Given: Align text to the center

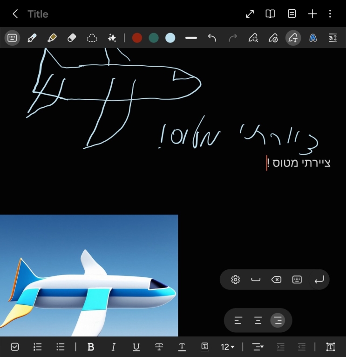Looking at the screenshot, I should click(x=258, y=320).
